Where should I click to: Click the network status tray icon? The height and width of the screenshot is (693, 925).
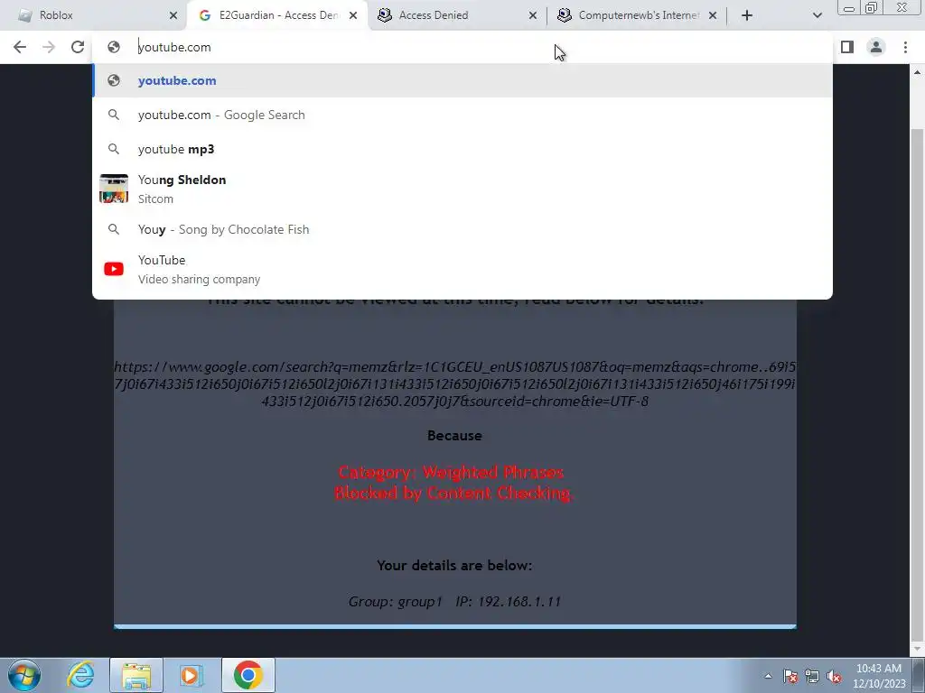click(x=812, y=676)
